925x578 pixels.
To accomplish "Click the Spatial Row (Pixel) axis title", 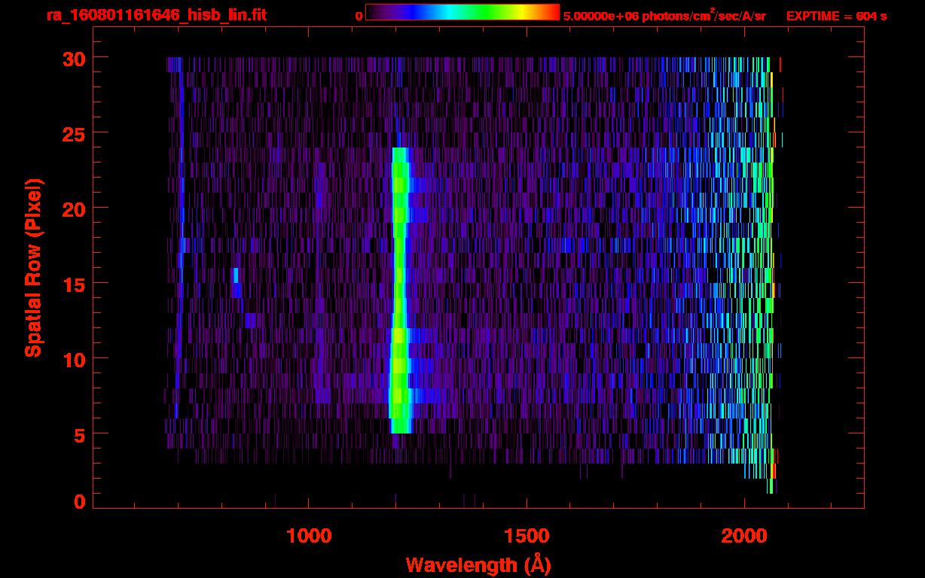I will click(x=33, y=268).
